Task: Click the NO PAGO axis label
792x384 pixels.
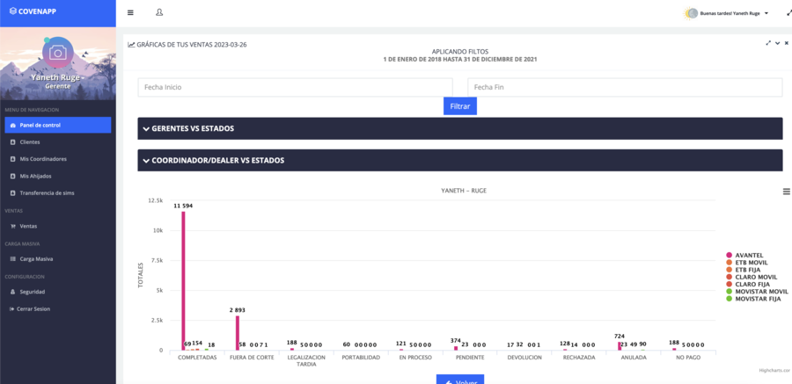Action: 688,358
